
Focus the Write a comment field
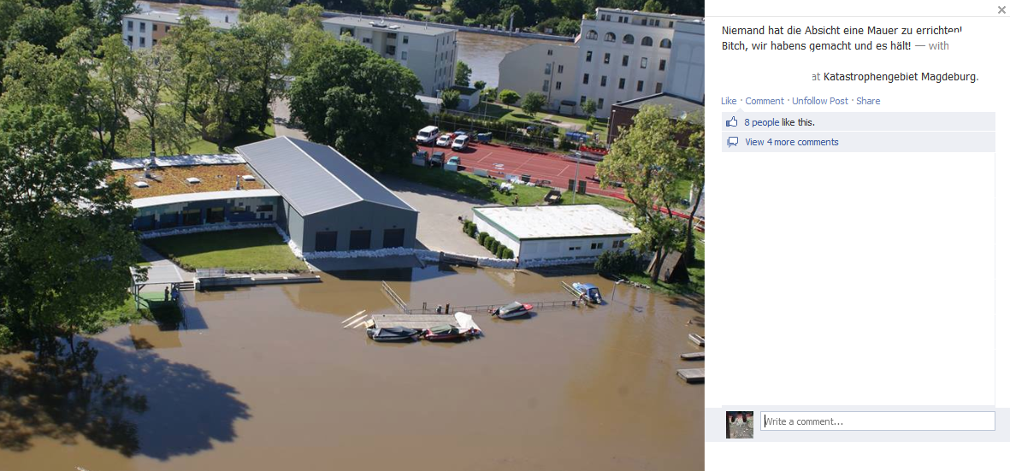click(x=877, y=421)
